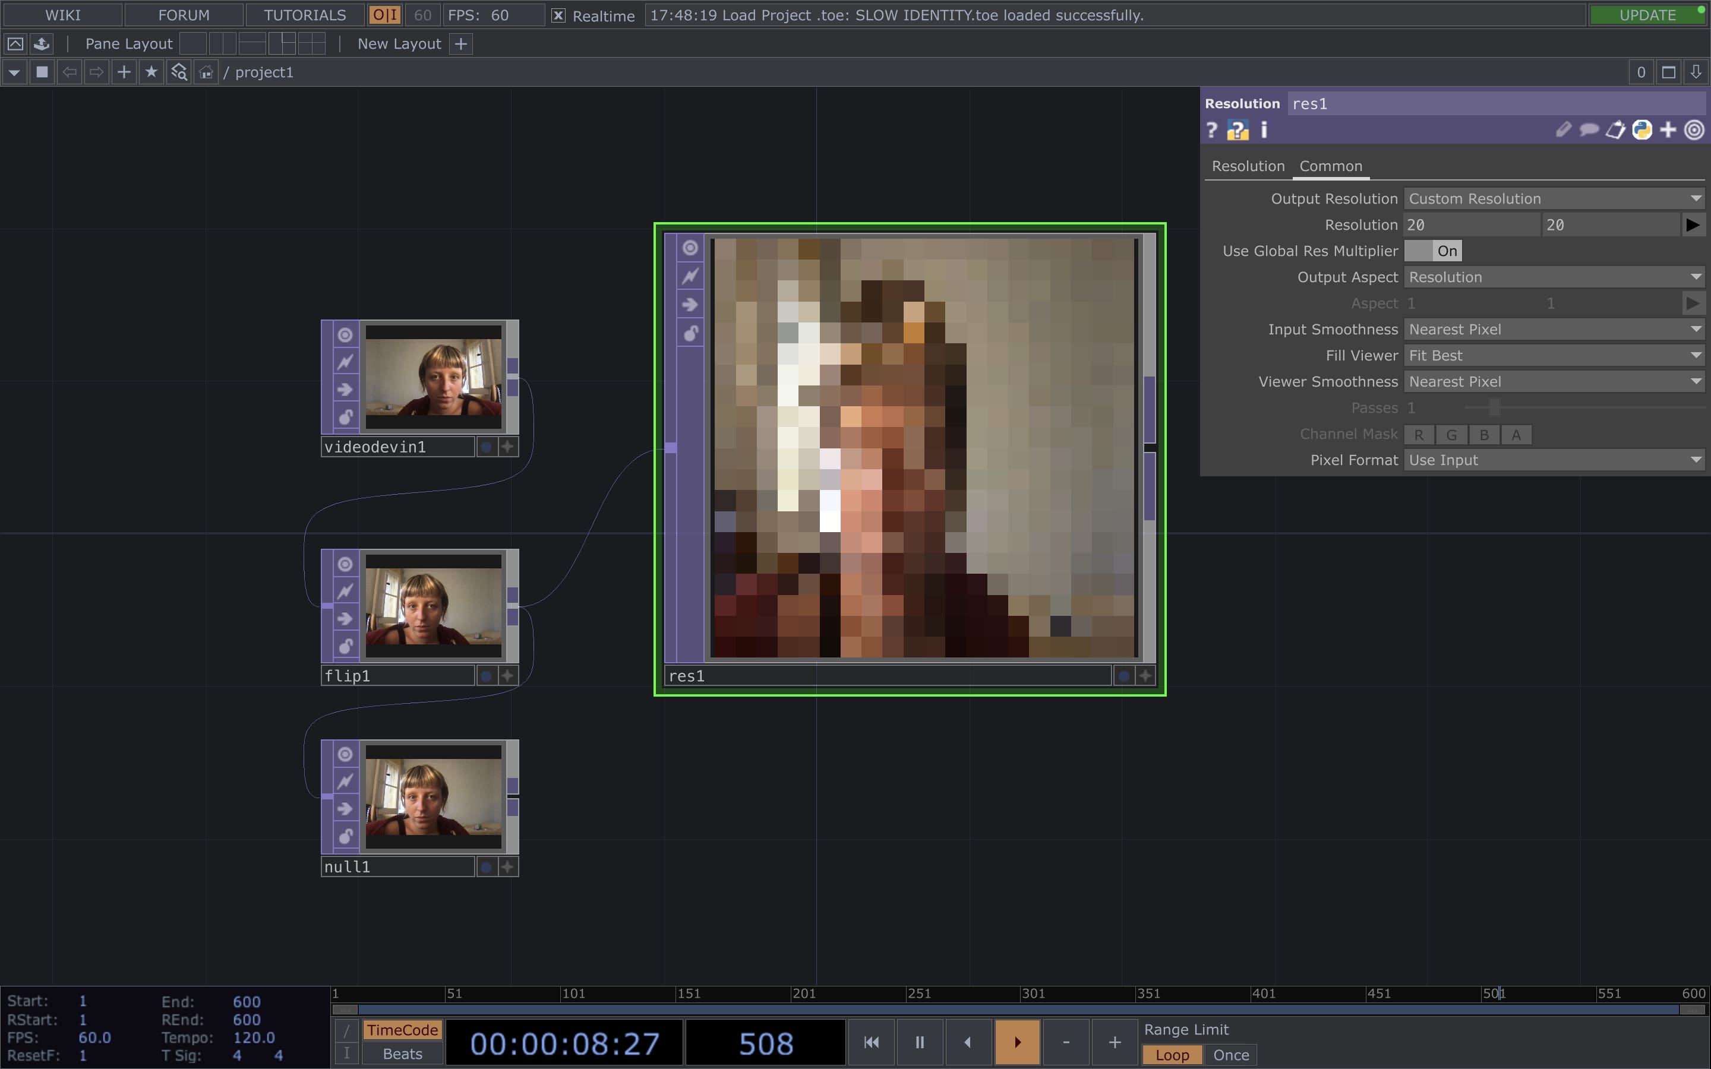Click the copy parameters clipboard icon
Screen dimensions: 1711x1069
[x=1615, y=130]
